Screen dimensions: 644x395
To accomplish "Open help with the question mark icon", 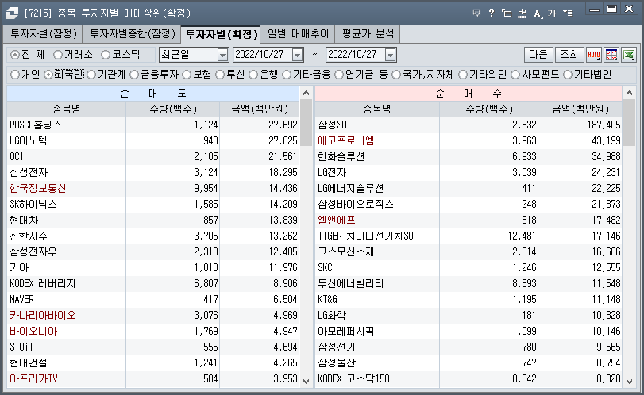I will (x=492, y=13).
